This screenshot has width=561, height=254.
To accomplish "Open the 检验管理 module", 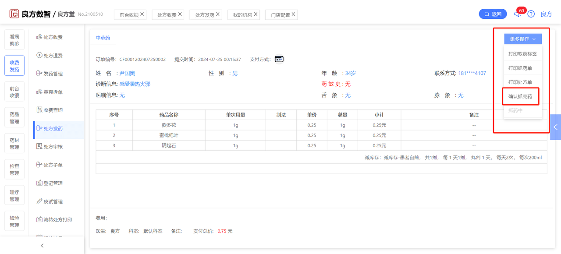I will pos(14,222).
